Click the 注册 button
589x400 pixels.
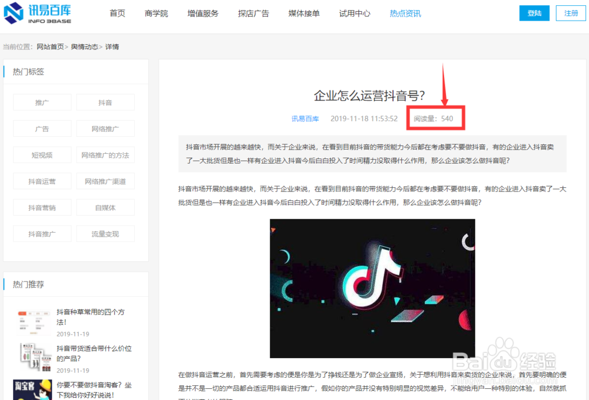(x=570, y=12)
